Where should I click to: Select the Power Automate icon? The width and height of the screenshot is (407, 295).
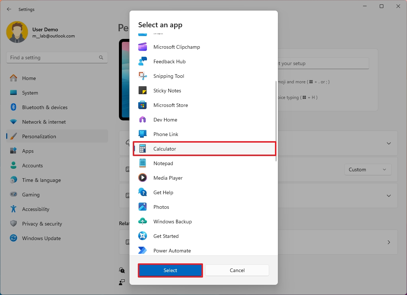tap(143, 251)
